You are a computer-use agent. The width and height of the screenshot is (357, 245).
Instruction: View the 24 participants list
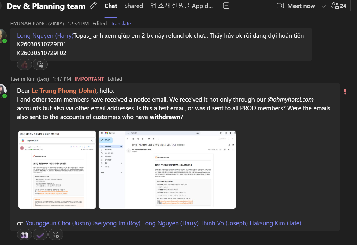339,6
